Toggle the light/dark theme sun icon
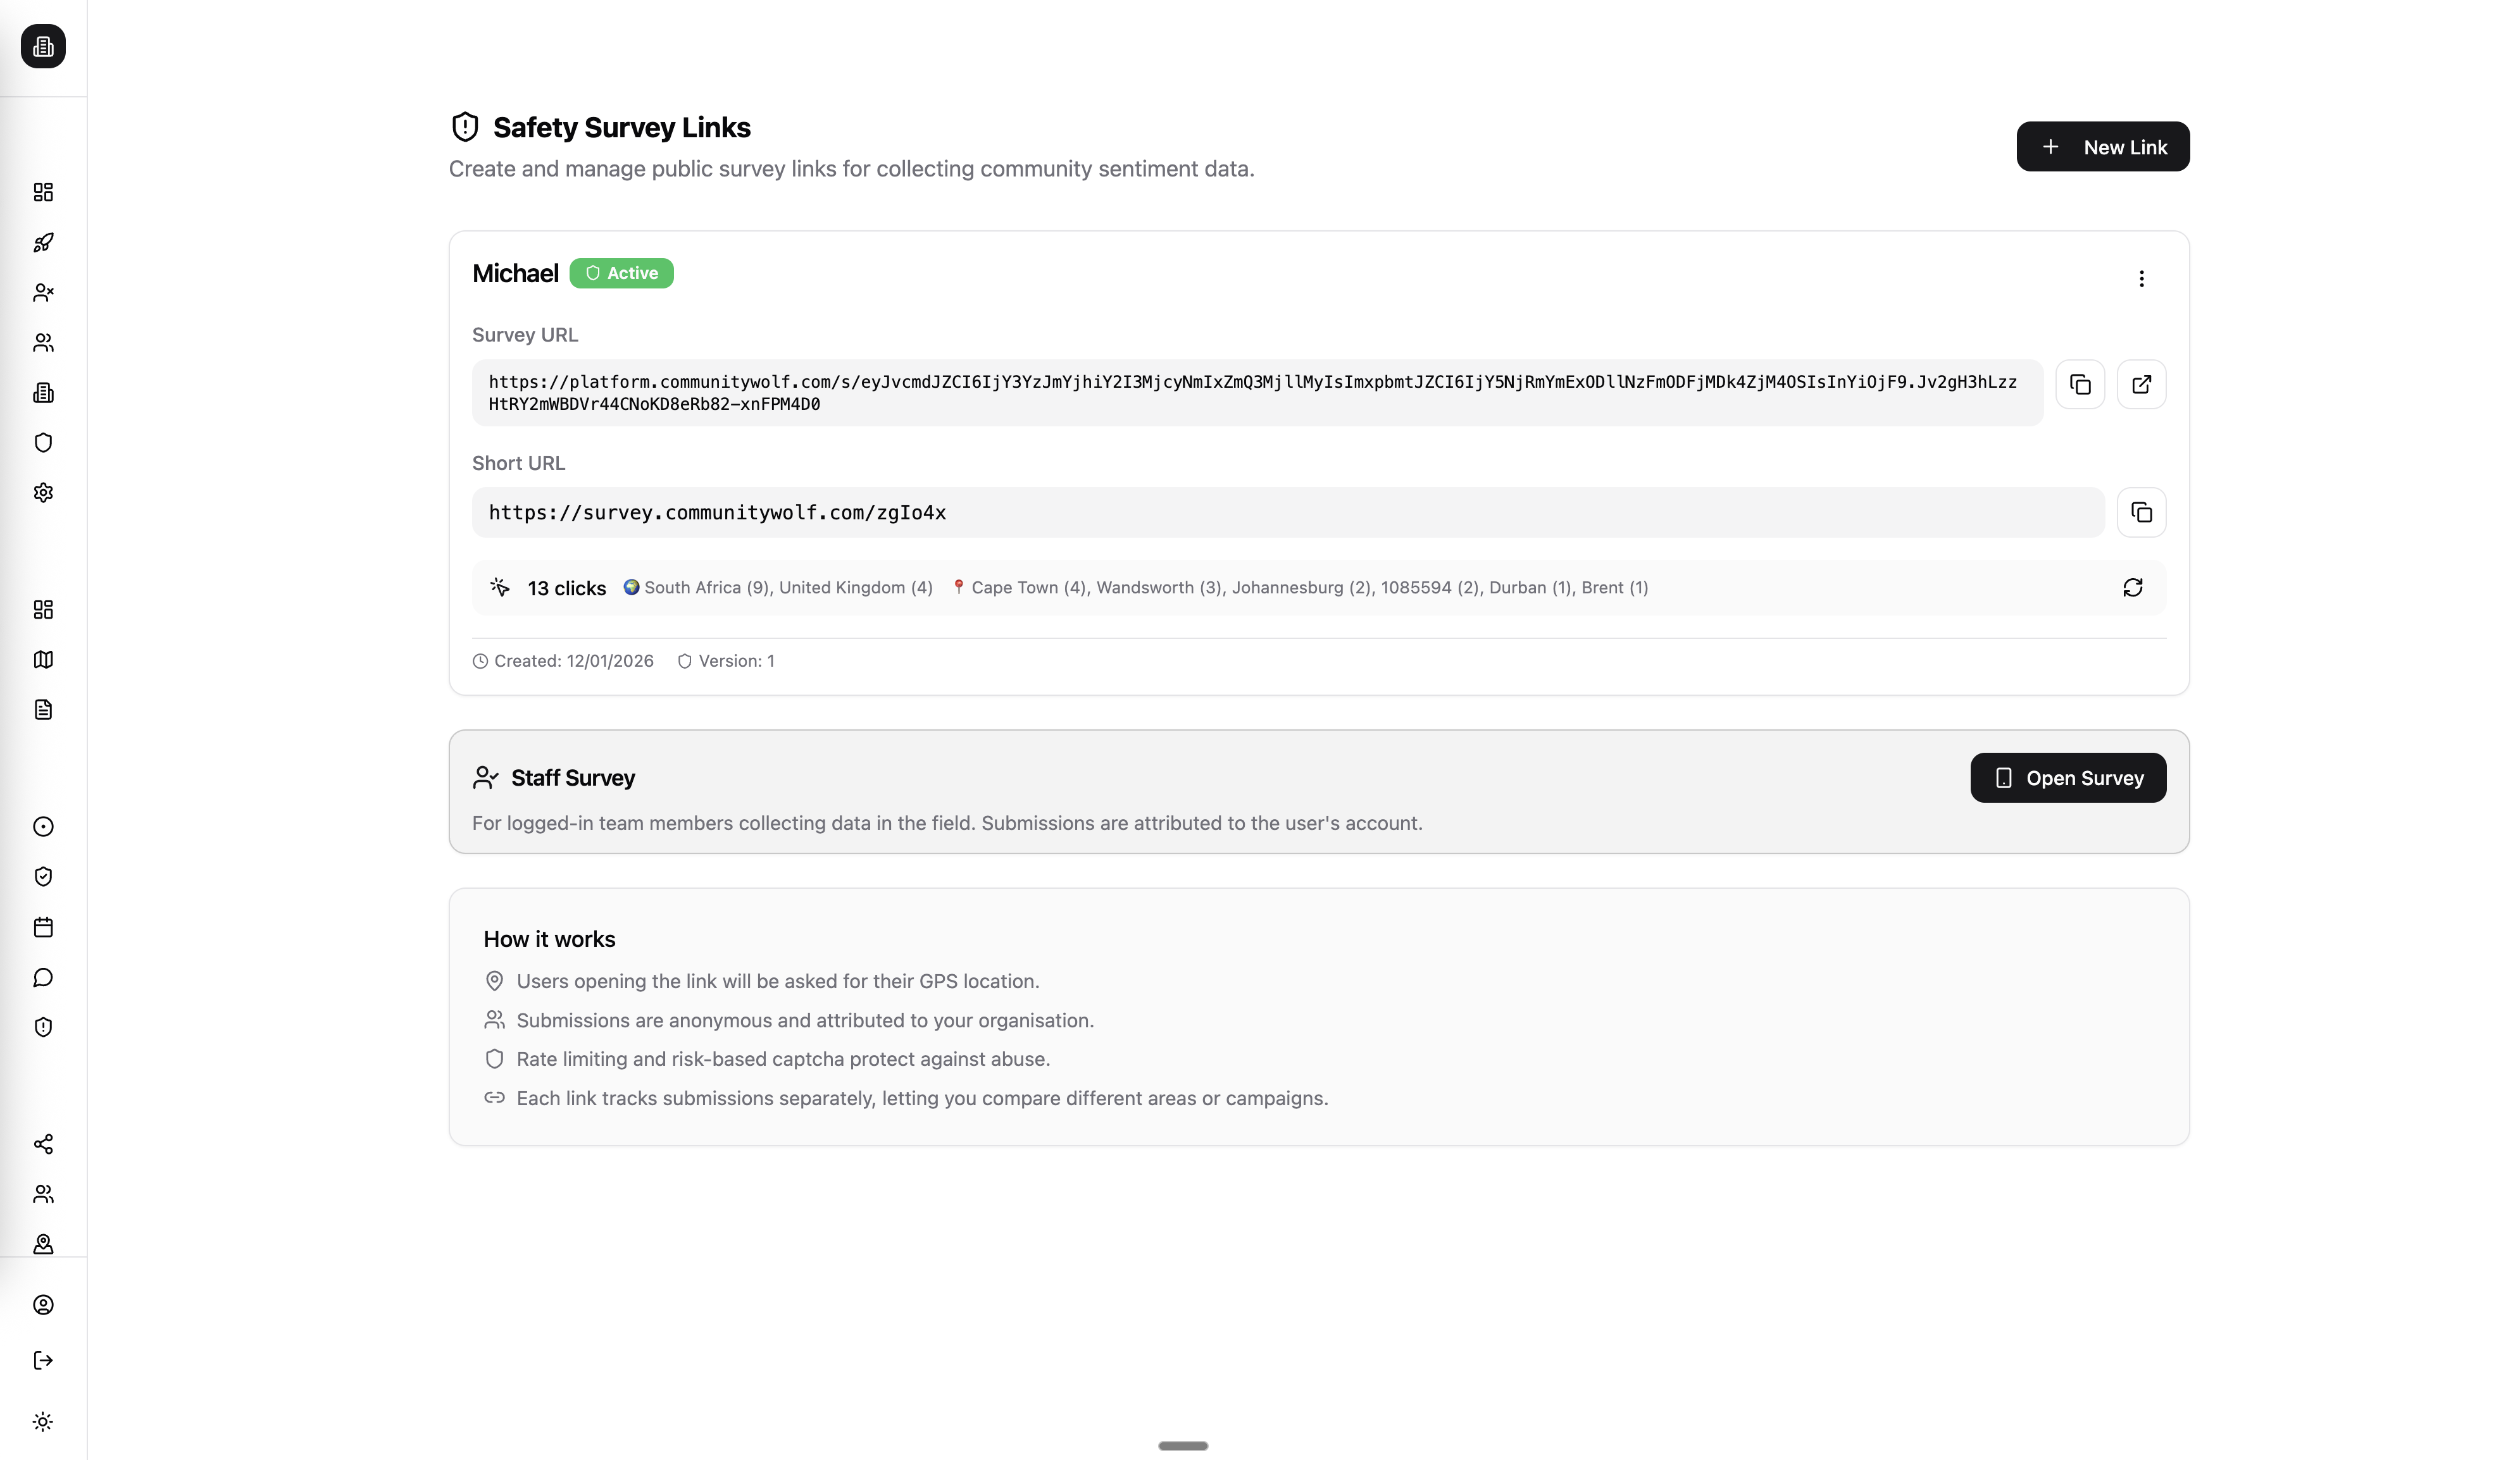The height and width of the screenshot is (1460, 2520). pyautogui.click(x=43, y=1422)
